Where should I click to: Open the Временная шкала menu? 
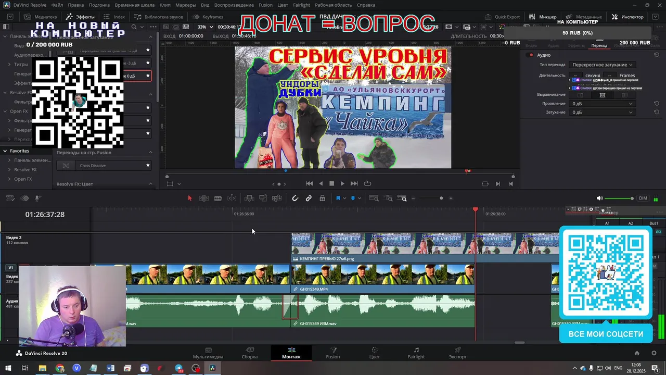[x=134, y=5]
